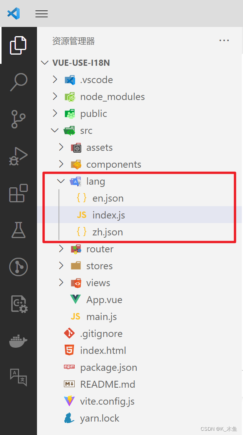
Task: Open the hamburger application menu
Action: point(42,13)
